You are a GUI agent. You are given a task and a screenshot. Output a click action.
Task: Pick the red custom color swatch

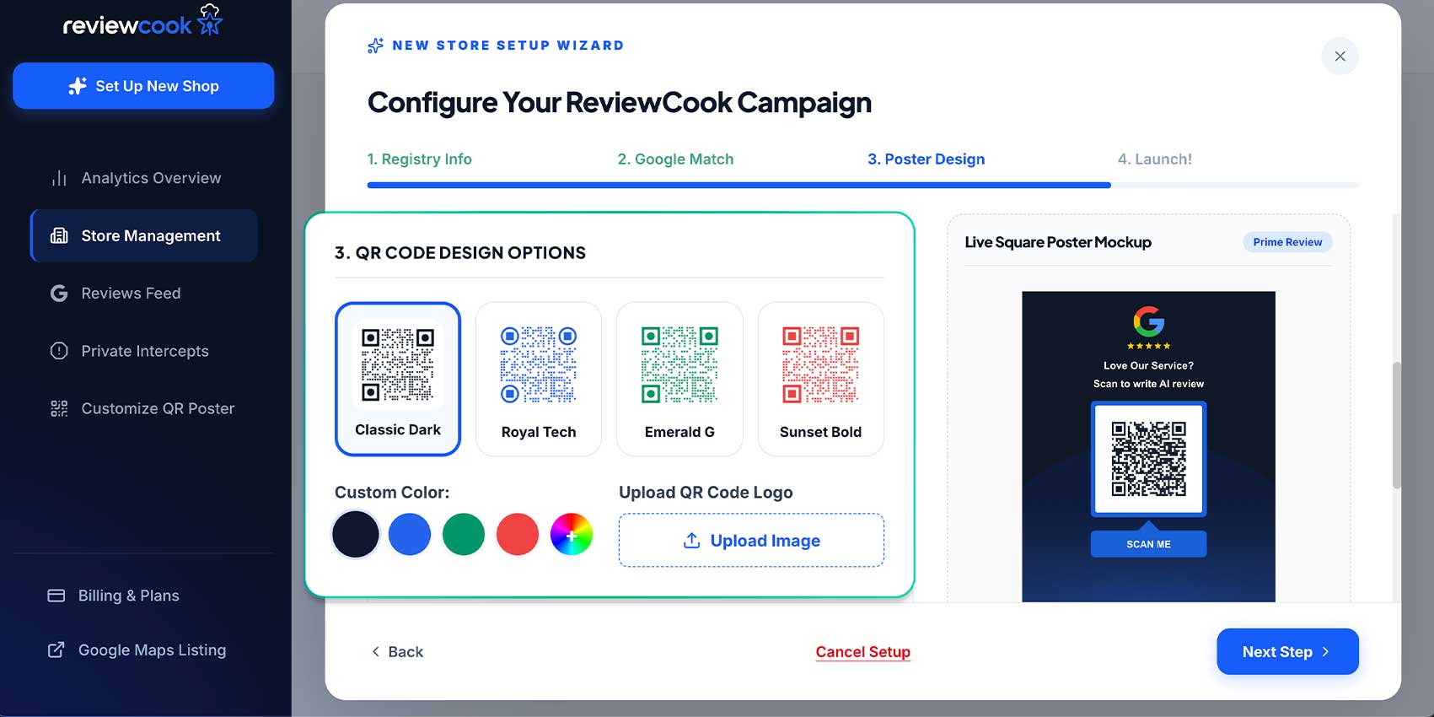[x=518, y=534]
